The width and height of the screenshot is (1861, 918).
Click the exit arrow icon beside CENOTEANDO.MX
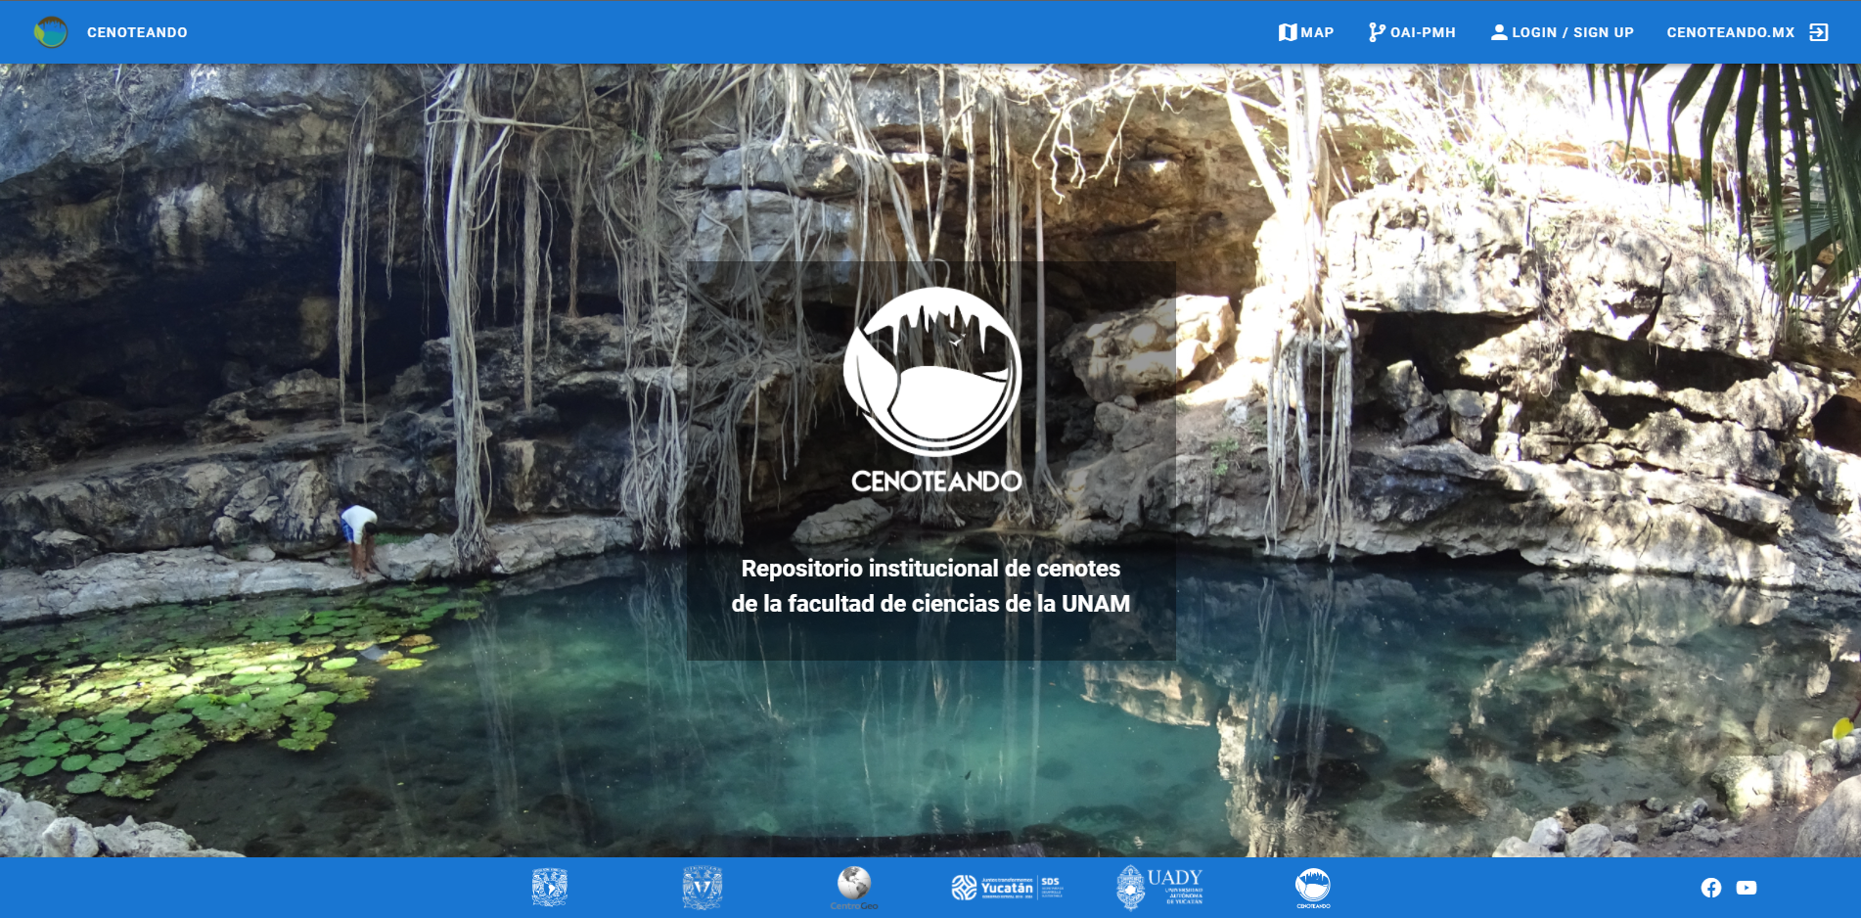pyautogui.click(x=1819, y=32)
